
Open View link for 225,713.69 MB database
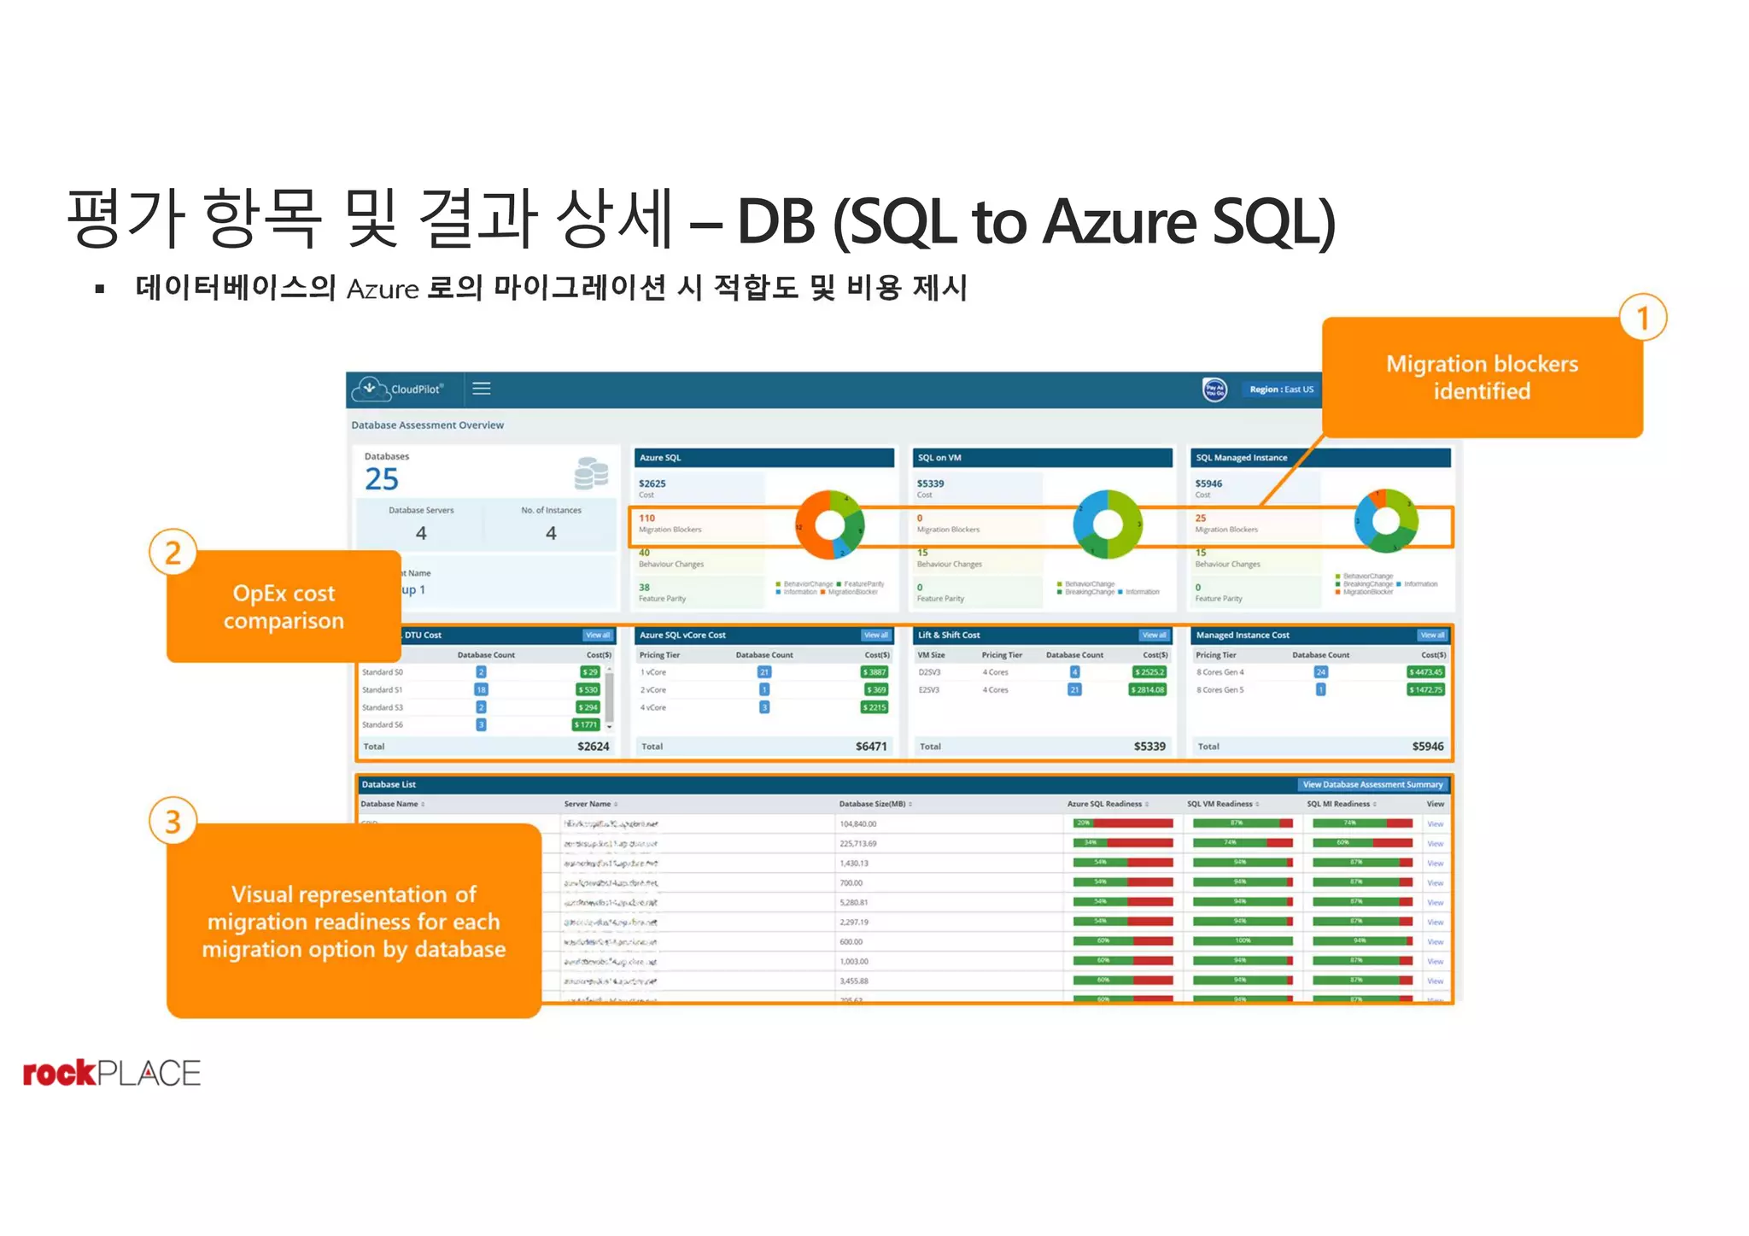pos(1435,844)
